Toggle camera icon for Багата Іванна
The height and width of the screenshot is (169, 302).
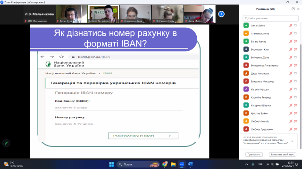296,41
